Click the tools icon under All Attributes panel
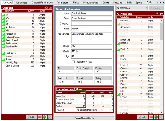 point(161,117)
